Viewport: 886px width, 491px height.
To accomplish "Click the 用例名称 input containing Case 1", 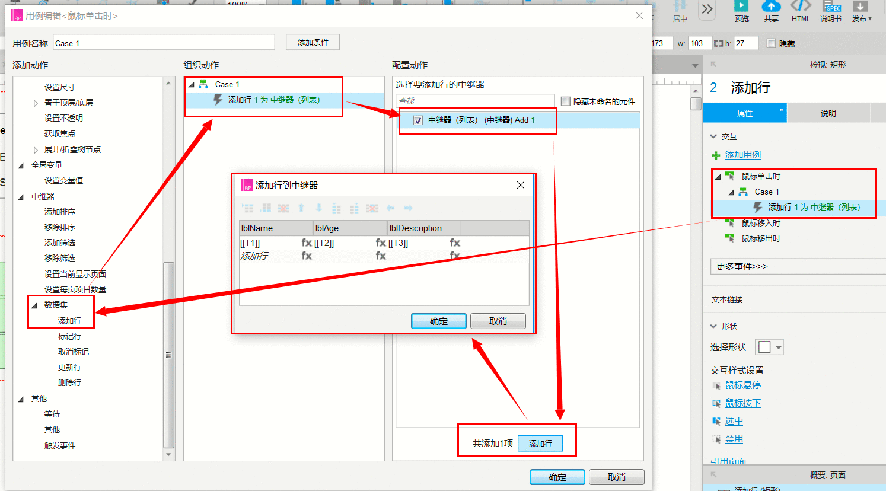I will pos(164,43).
